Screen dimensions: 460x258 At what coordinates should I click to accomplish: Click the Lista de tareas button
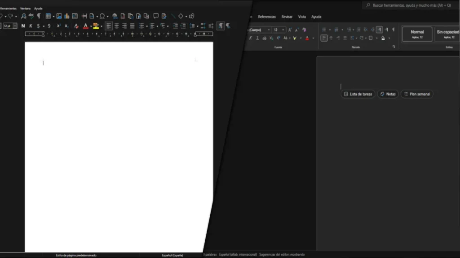coord(358,94)
